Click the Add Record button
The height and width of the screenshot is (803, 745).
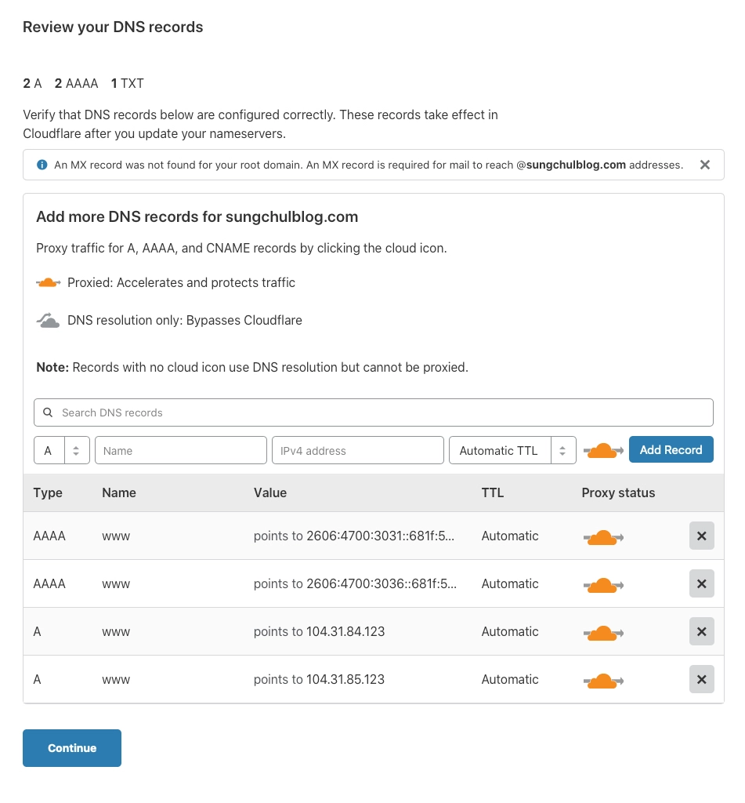click(671, 449)
